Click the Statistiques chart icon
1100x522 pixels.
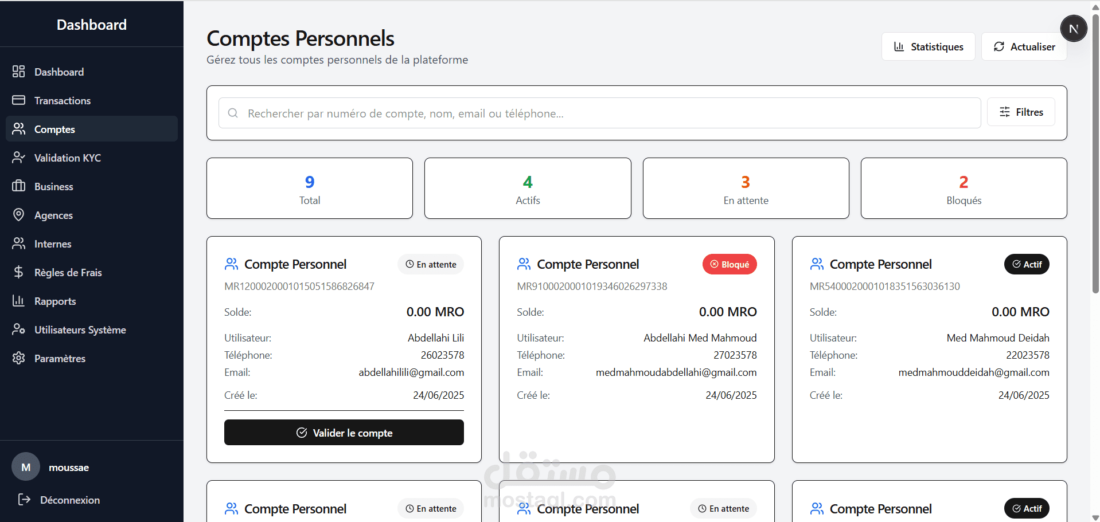(x=899, y=46)
